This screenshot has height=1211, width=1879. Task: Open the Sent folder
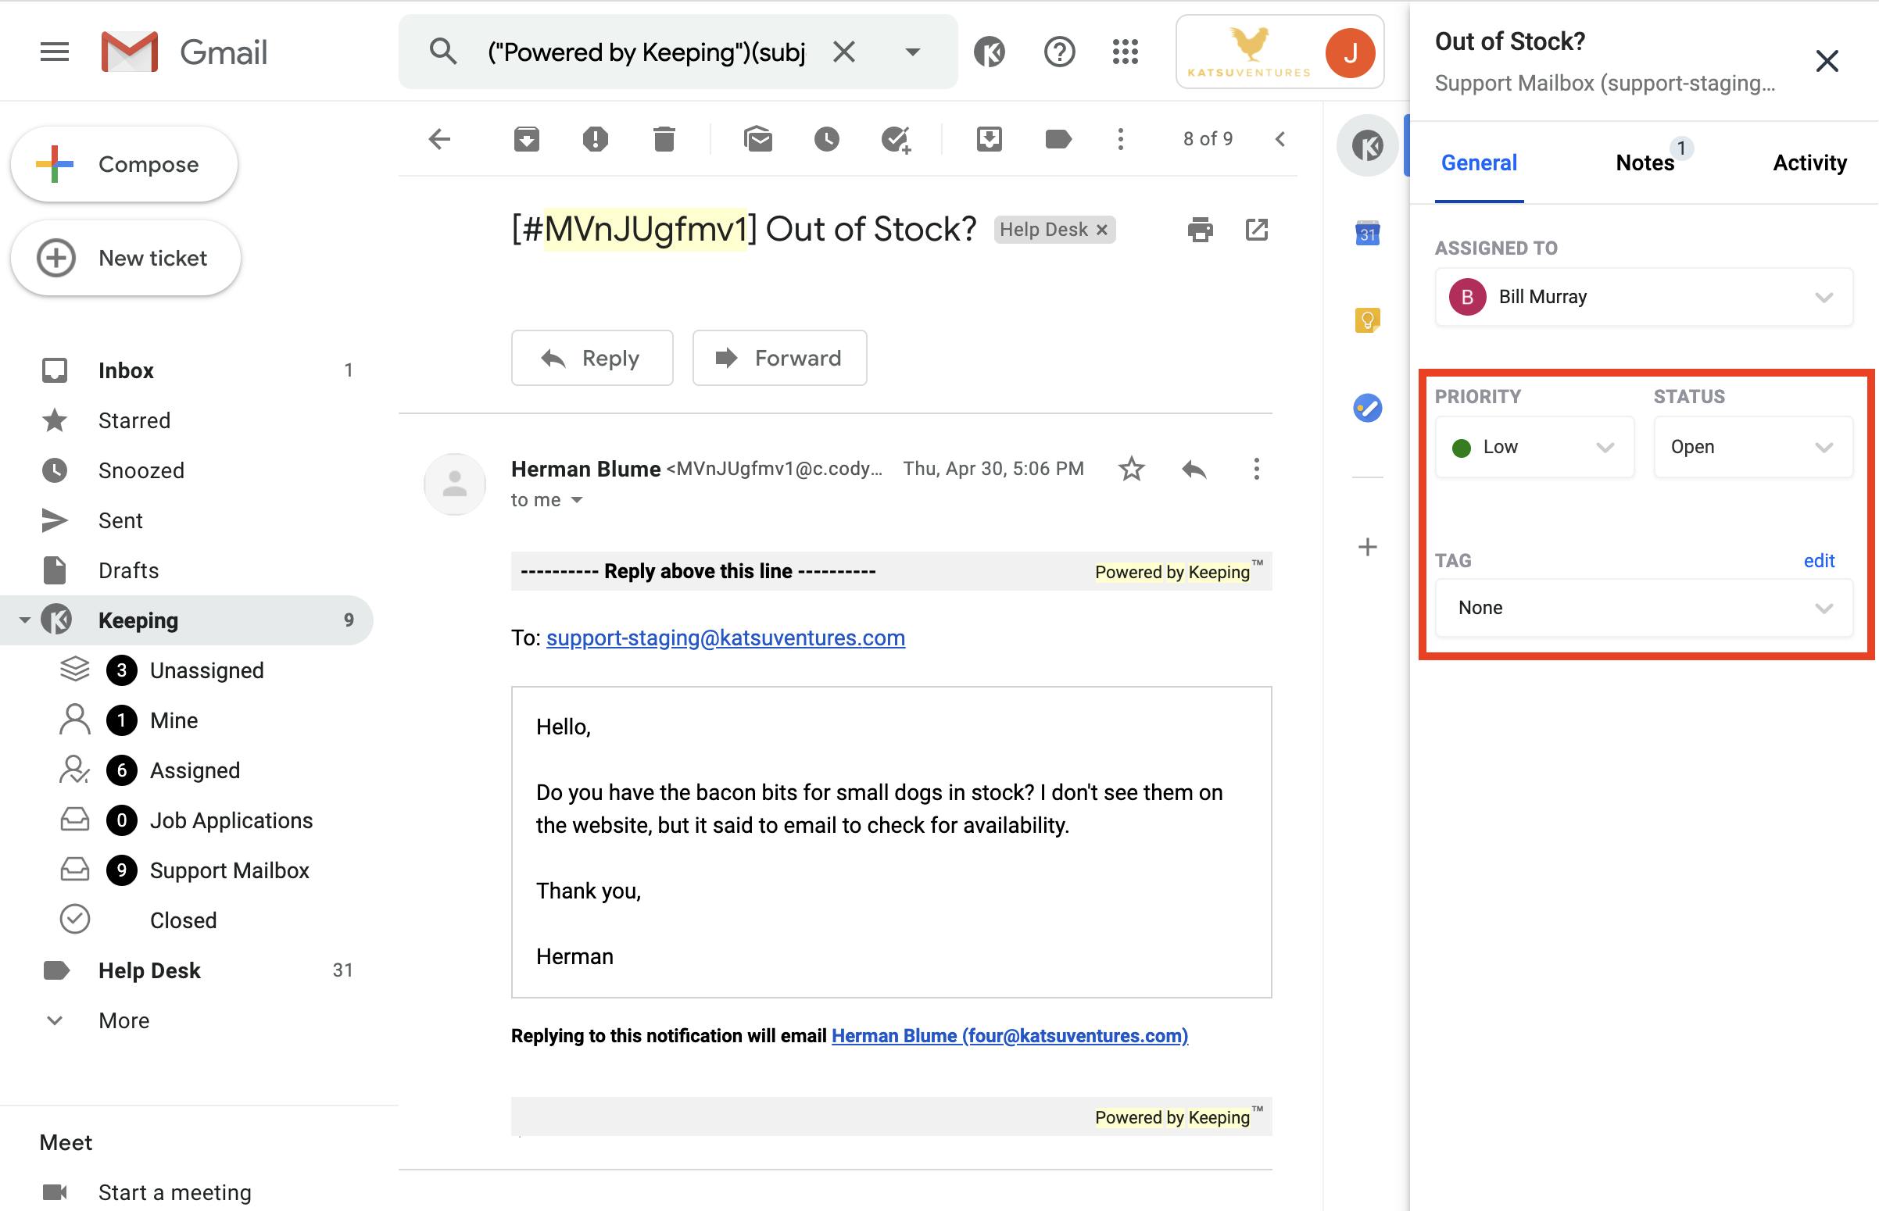(x=186, y=520)
